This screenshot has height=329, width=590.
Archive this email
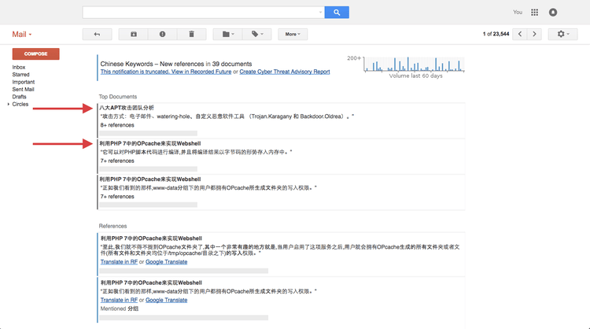point(133,34)
